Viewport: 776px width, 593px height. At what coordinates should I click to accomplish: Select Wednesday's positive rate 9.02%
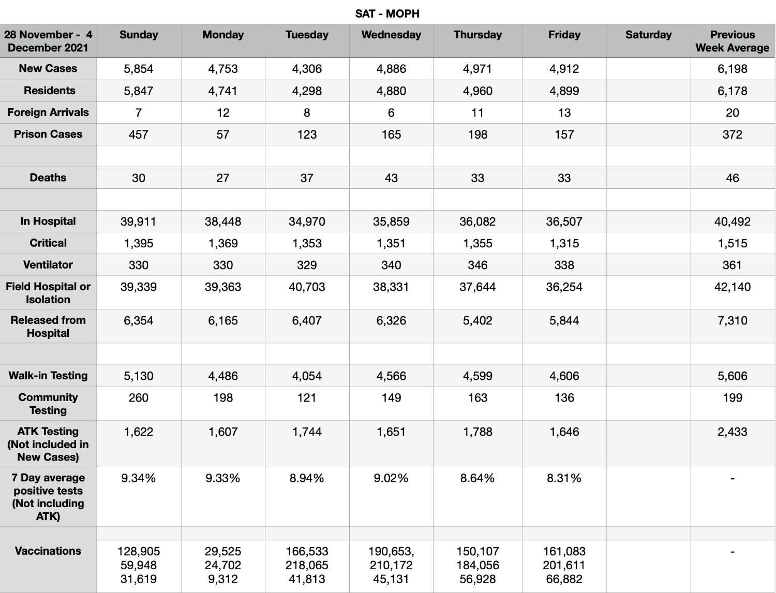coord(391,478)
